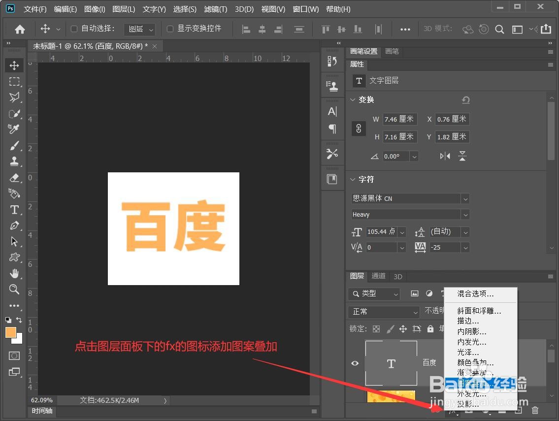Toggle lock position icon
559x421 pixels.
(403, 328)
